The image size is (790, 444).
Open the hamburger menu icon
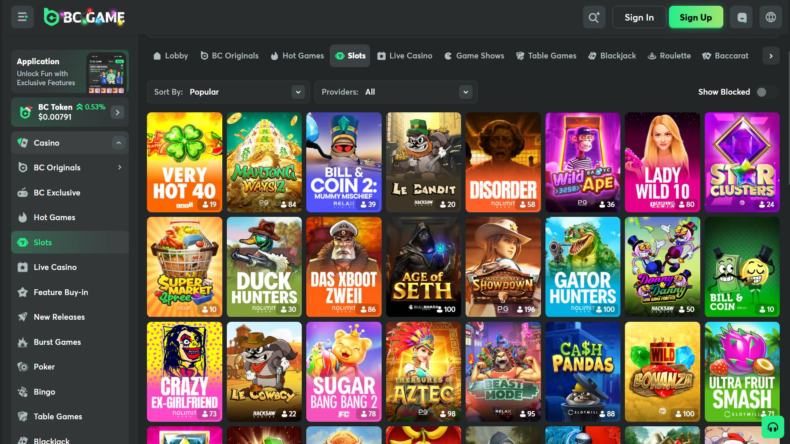(x=22, y=17)
